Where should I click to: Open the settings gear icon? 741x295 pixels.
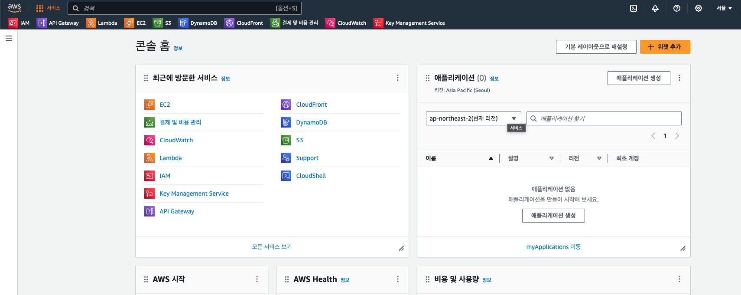tap(699, 8)
